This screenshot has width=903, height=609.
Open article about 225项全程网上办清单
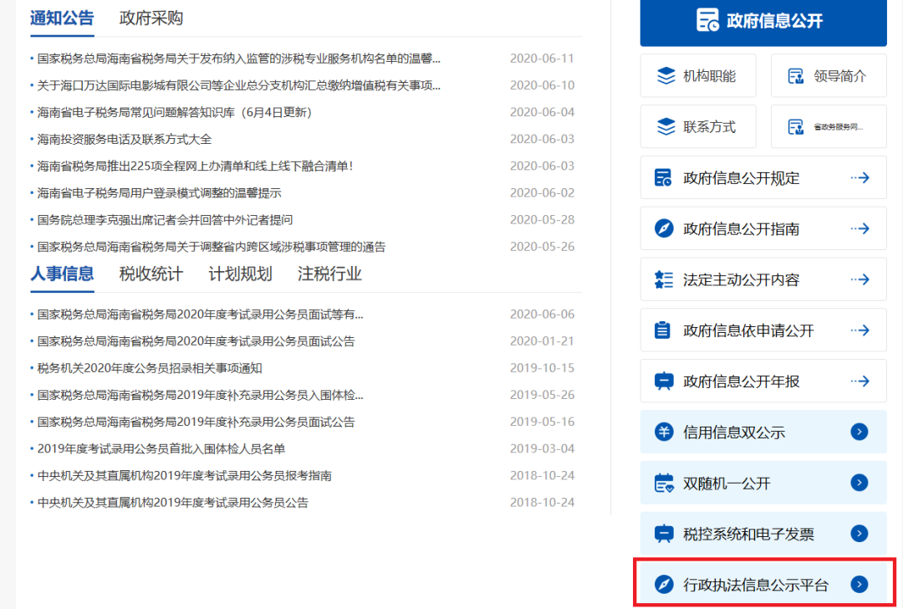(x=195, y=166)
